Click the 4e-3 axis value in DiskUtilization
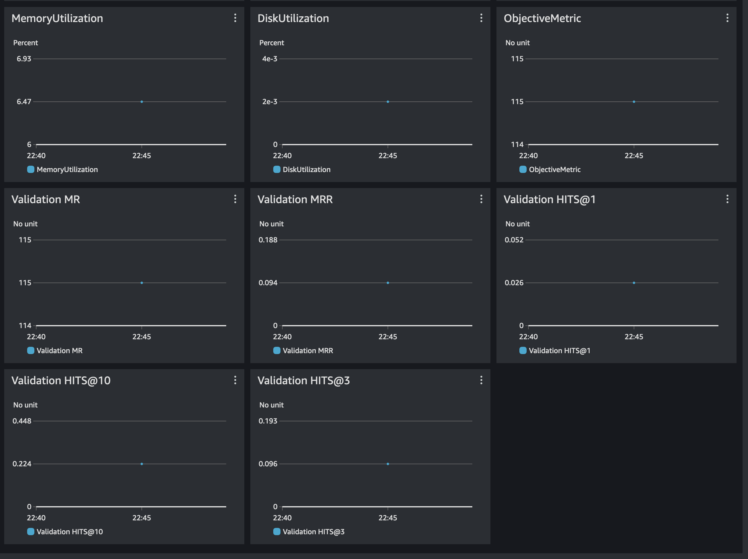This screenshot has height=559, width=748. [270, 59]
